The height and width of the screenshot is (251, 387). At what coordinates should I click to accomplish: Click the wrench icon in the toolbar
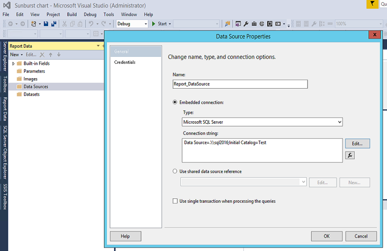246,24
